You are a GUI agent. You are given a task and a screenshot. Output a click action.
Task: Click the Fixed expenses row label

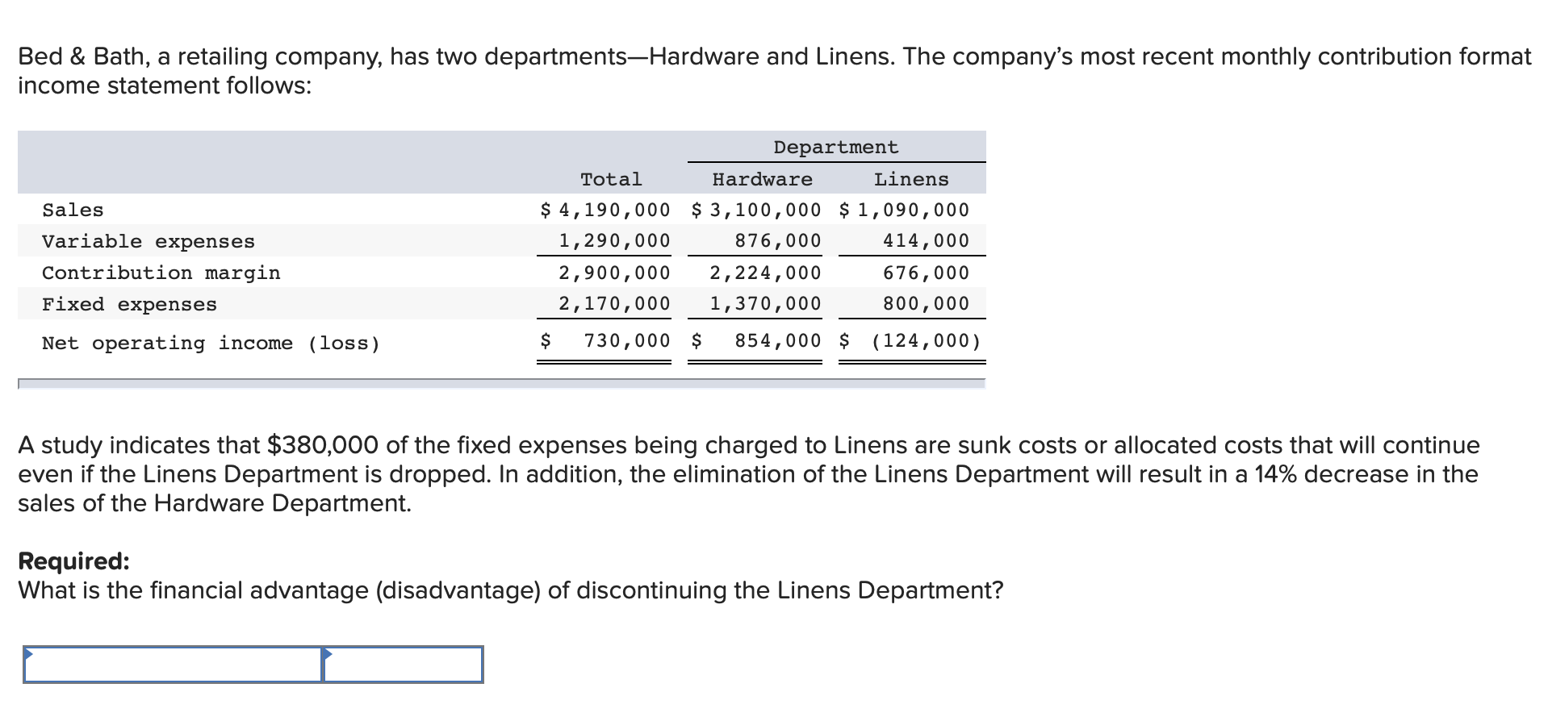click(x=130, y=305)
